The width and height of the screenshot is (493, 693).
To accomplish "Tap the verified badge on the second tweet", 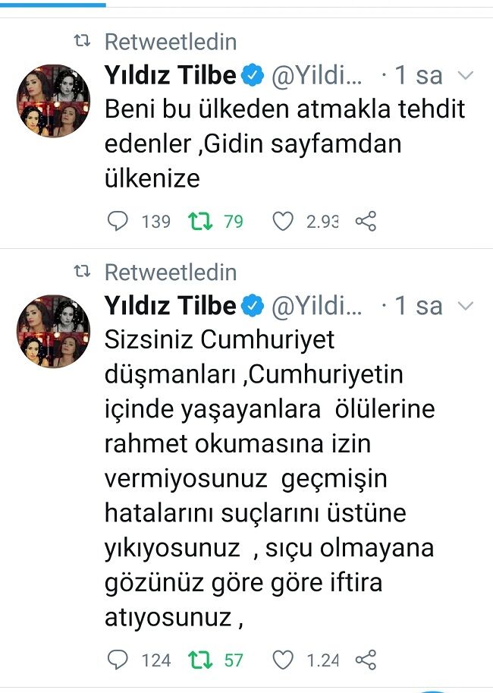I will tap(253, 306).
